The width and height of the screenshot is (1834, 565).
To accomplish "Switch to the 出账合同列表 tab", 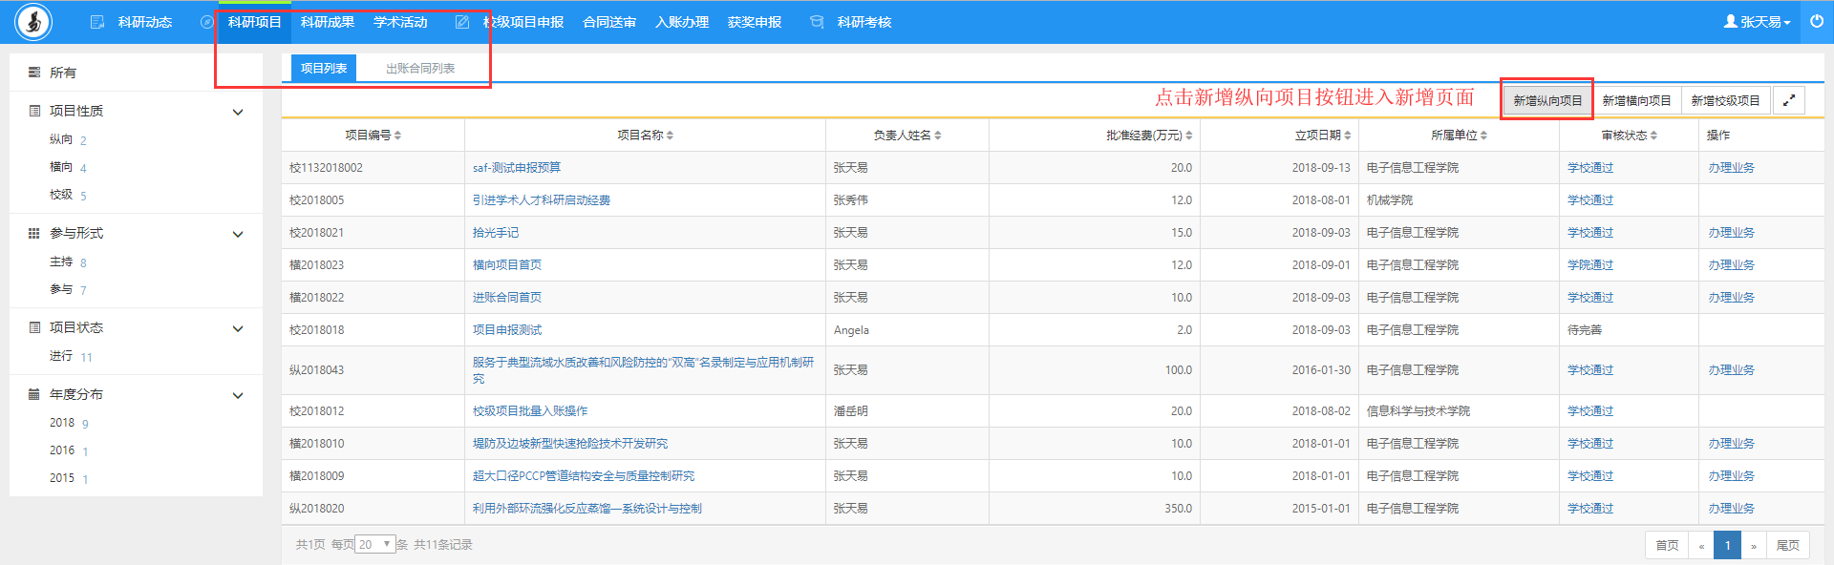I will [x=420, y=68].
